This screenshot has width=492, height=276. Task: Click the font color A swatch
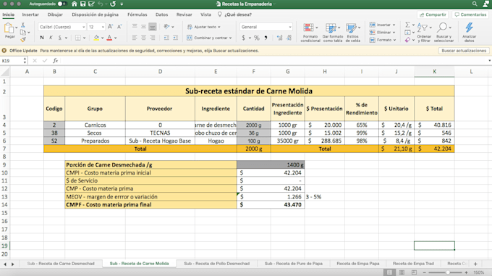pyautogui.click(x=109, y=38)
